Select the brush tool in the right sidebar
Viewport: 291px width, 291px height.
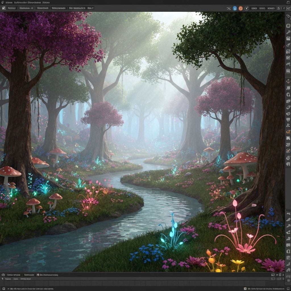pyautogui.click(x=288, y=45)
